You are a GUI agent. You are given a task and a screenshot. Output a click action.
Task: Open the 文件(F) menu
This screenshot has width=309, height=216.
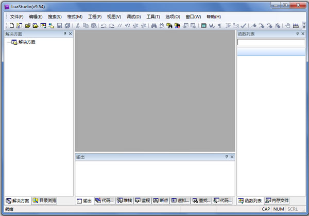point(17,16)
